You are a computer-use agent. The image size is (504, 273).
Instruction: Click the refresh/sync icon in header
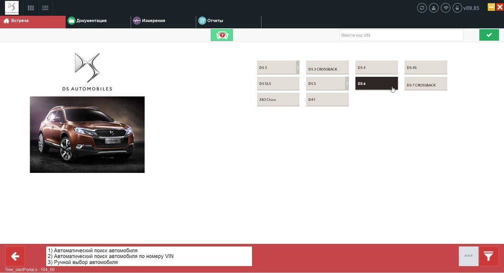pos(422,8)
